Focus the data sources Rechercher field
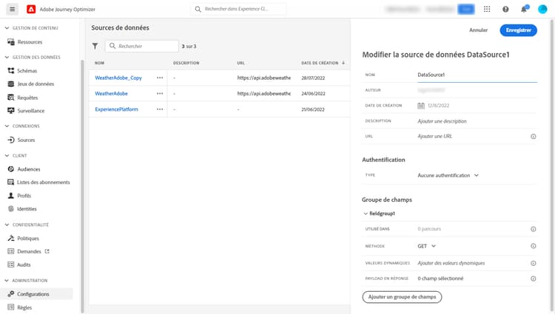Viewport: 555px width, 314px height. 142,46
